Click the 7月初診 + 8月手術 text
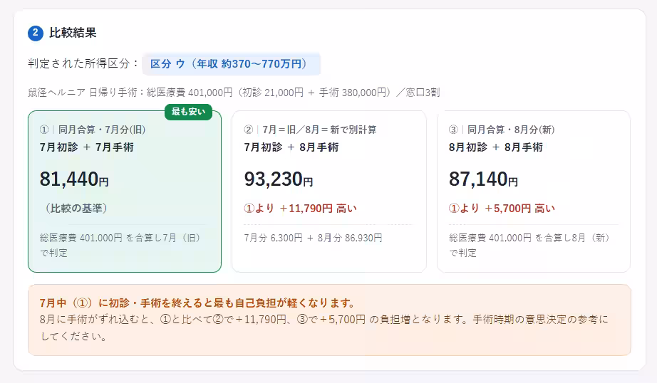Screen dimensions: 657x383 tap(291, 147)
